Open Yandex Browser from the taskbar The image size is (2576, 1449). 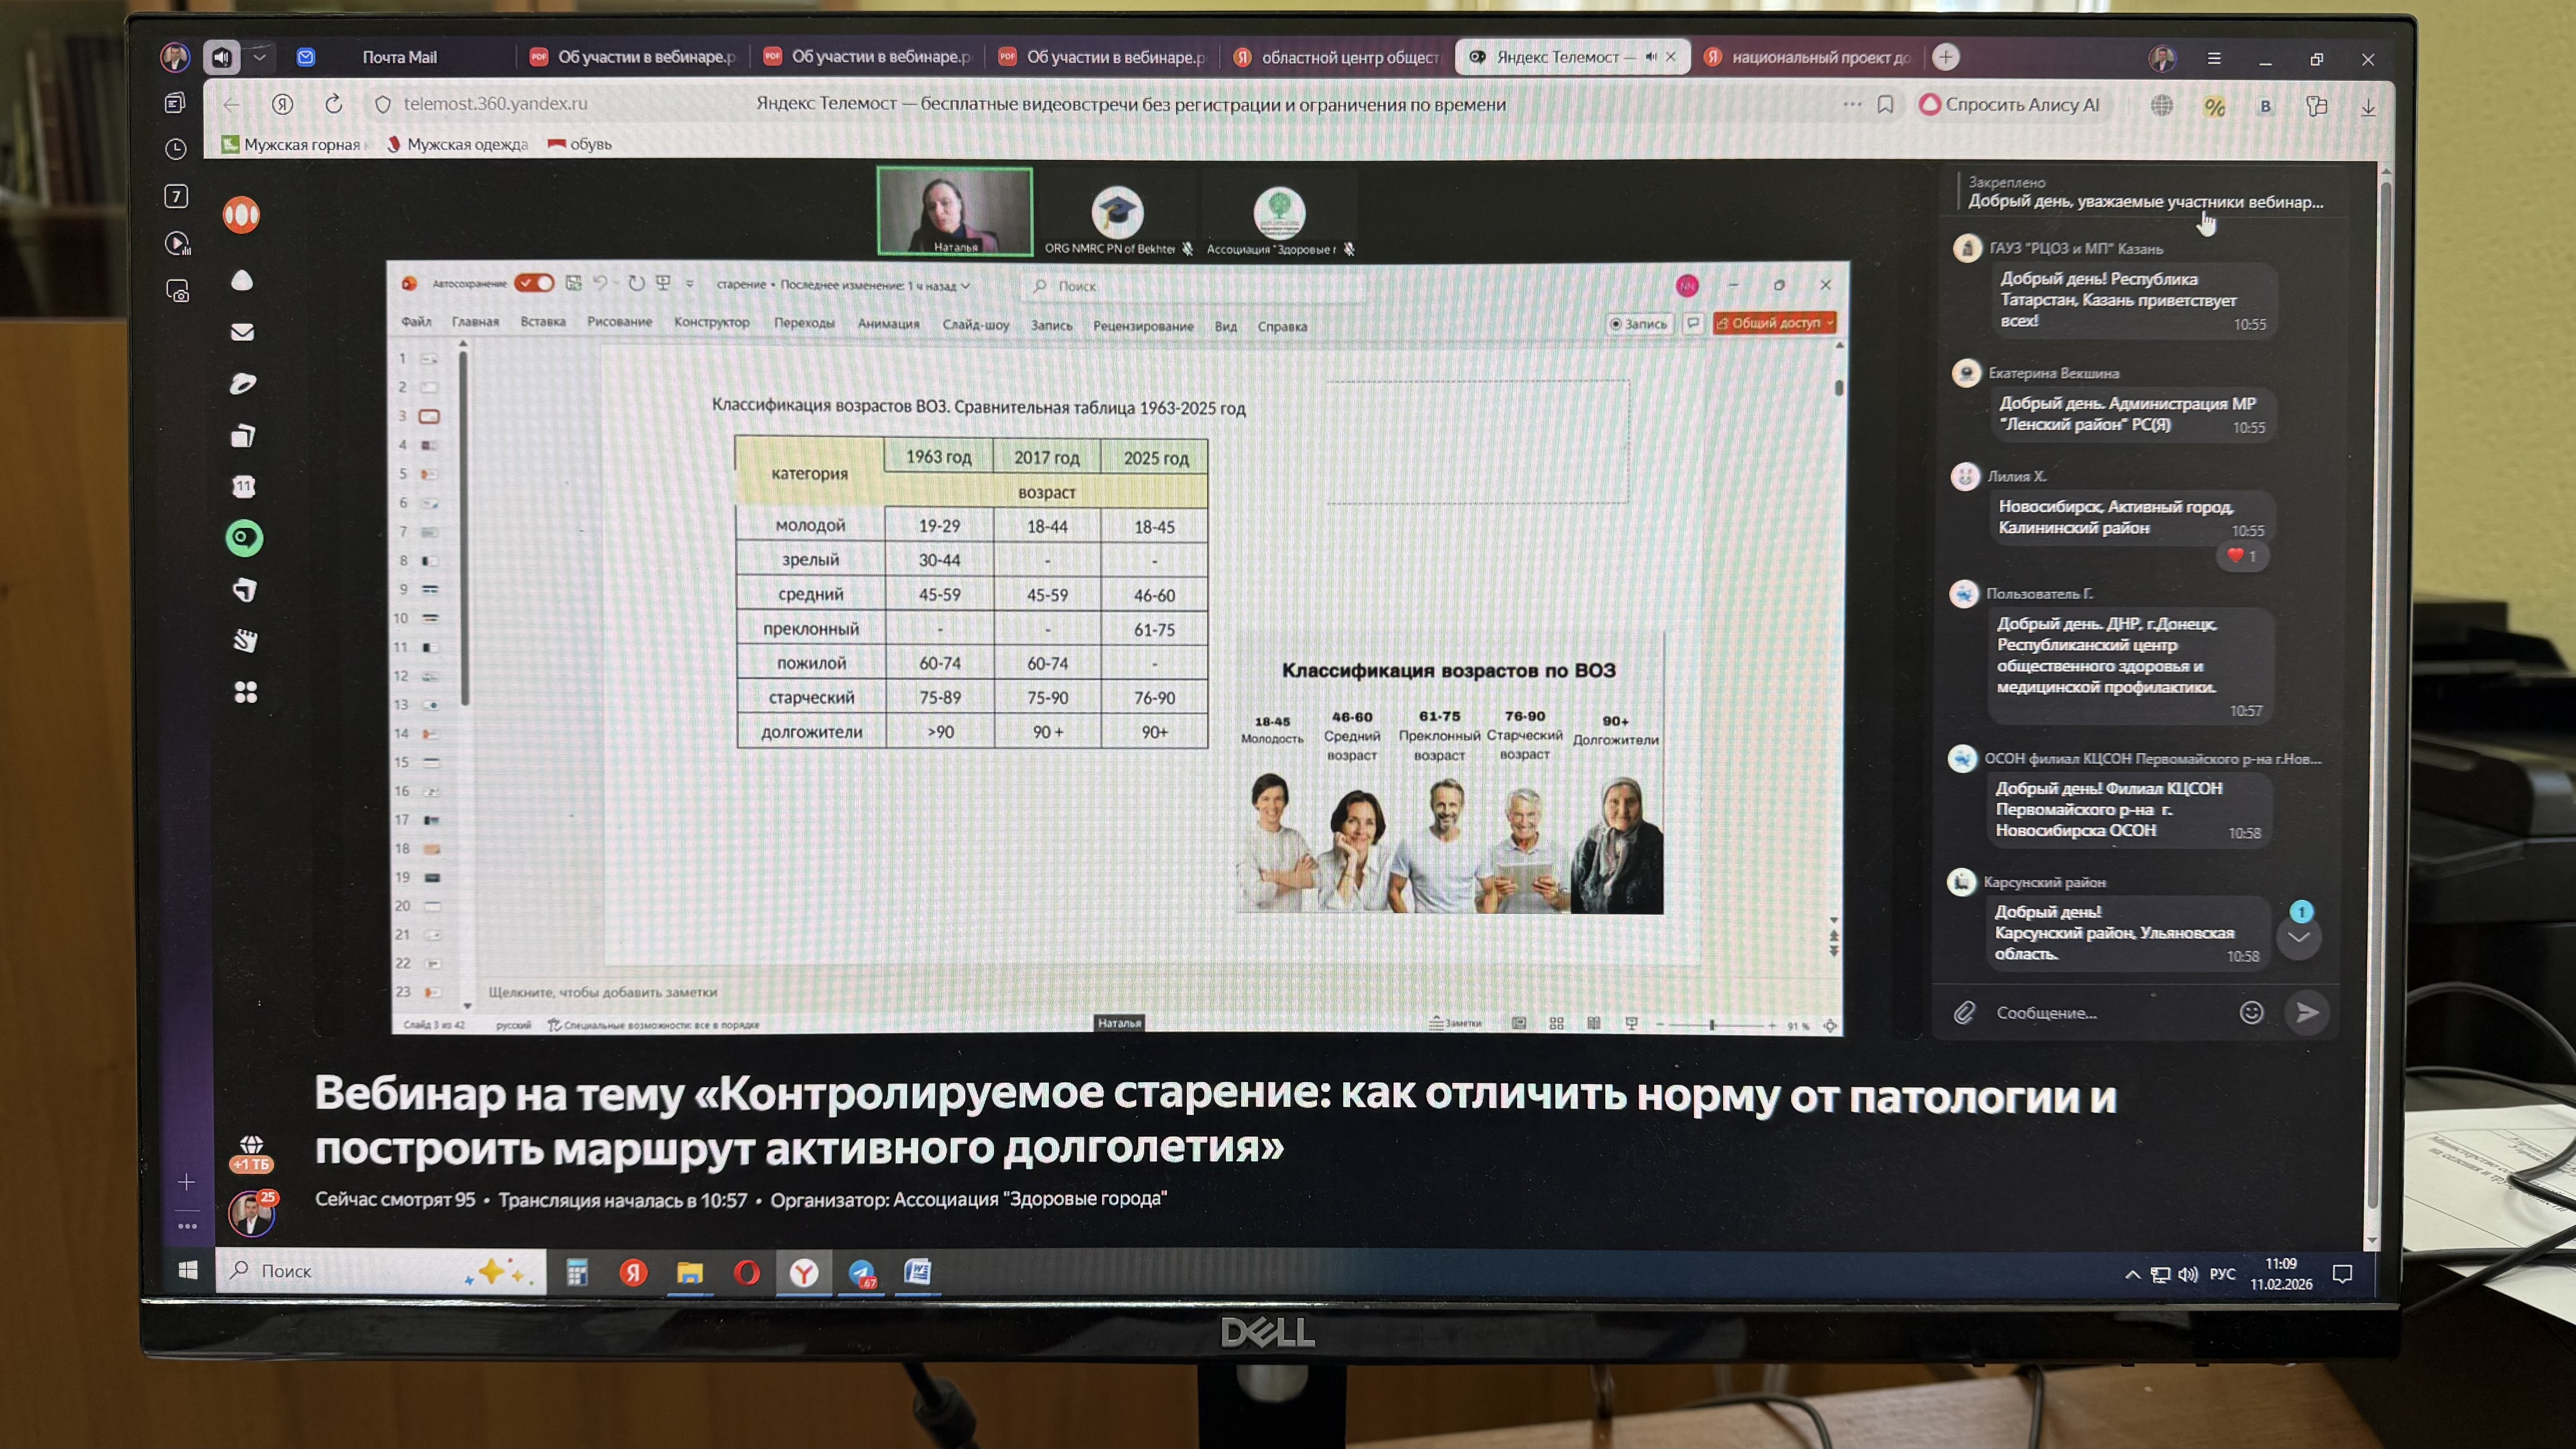tap(805, 1273)
